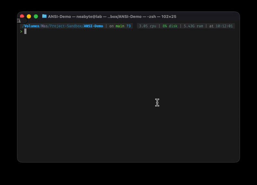Click the empty terminal area to focus it
The image size is (257, 185).
128,96
